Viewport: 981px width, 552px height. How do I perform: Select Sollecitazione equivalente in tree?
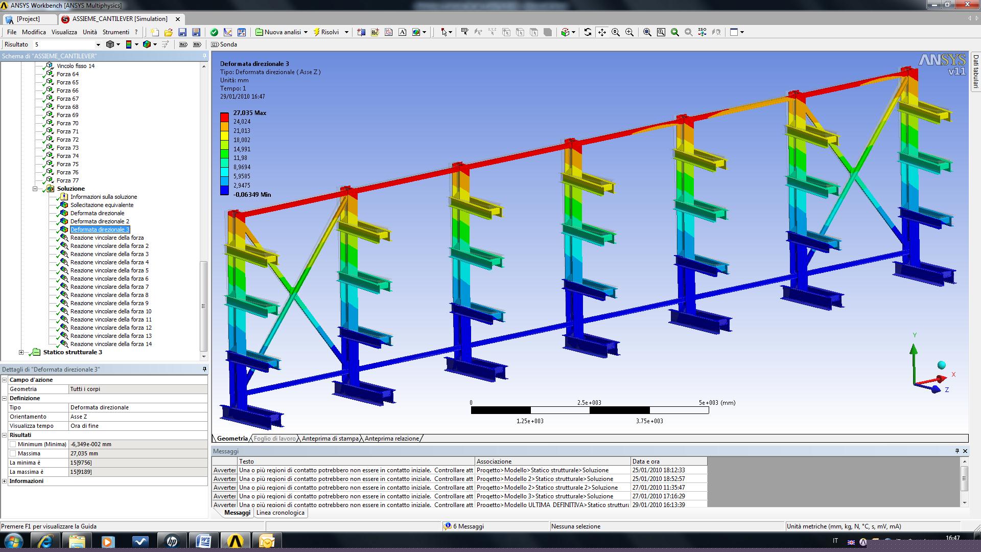(x=102, y=205)
